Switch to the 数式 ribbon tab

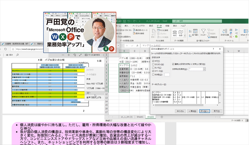151,26
